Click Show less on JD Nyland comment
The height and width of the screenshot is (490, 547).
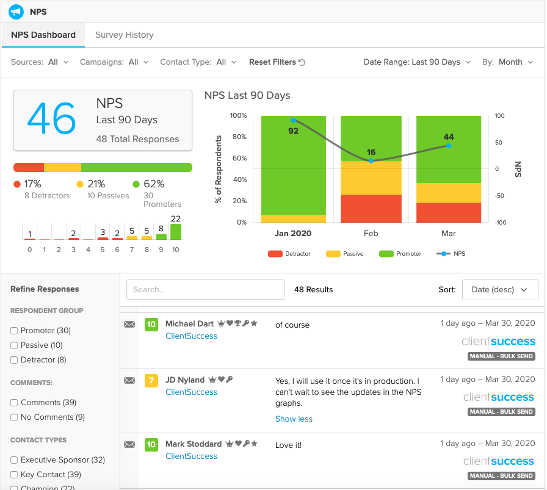294,419
